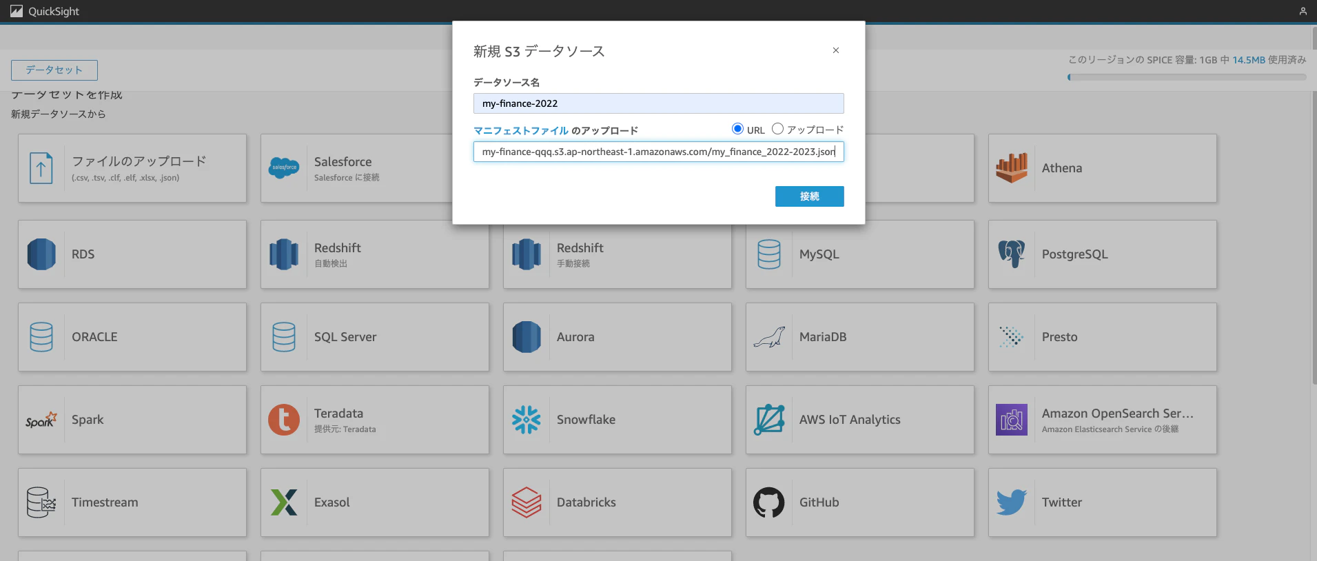Click the Athena card label
Image resolution: width=1317 pixels, height=561 pixels.
tap(1061, 168)
